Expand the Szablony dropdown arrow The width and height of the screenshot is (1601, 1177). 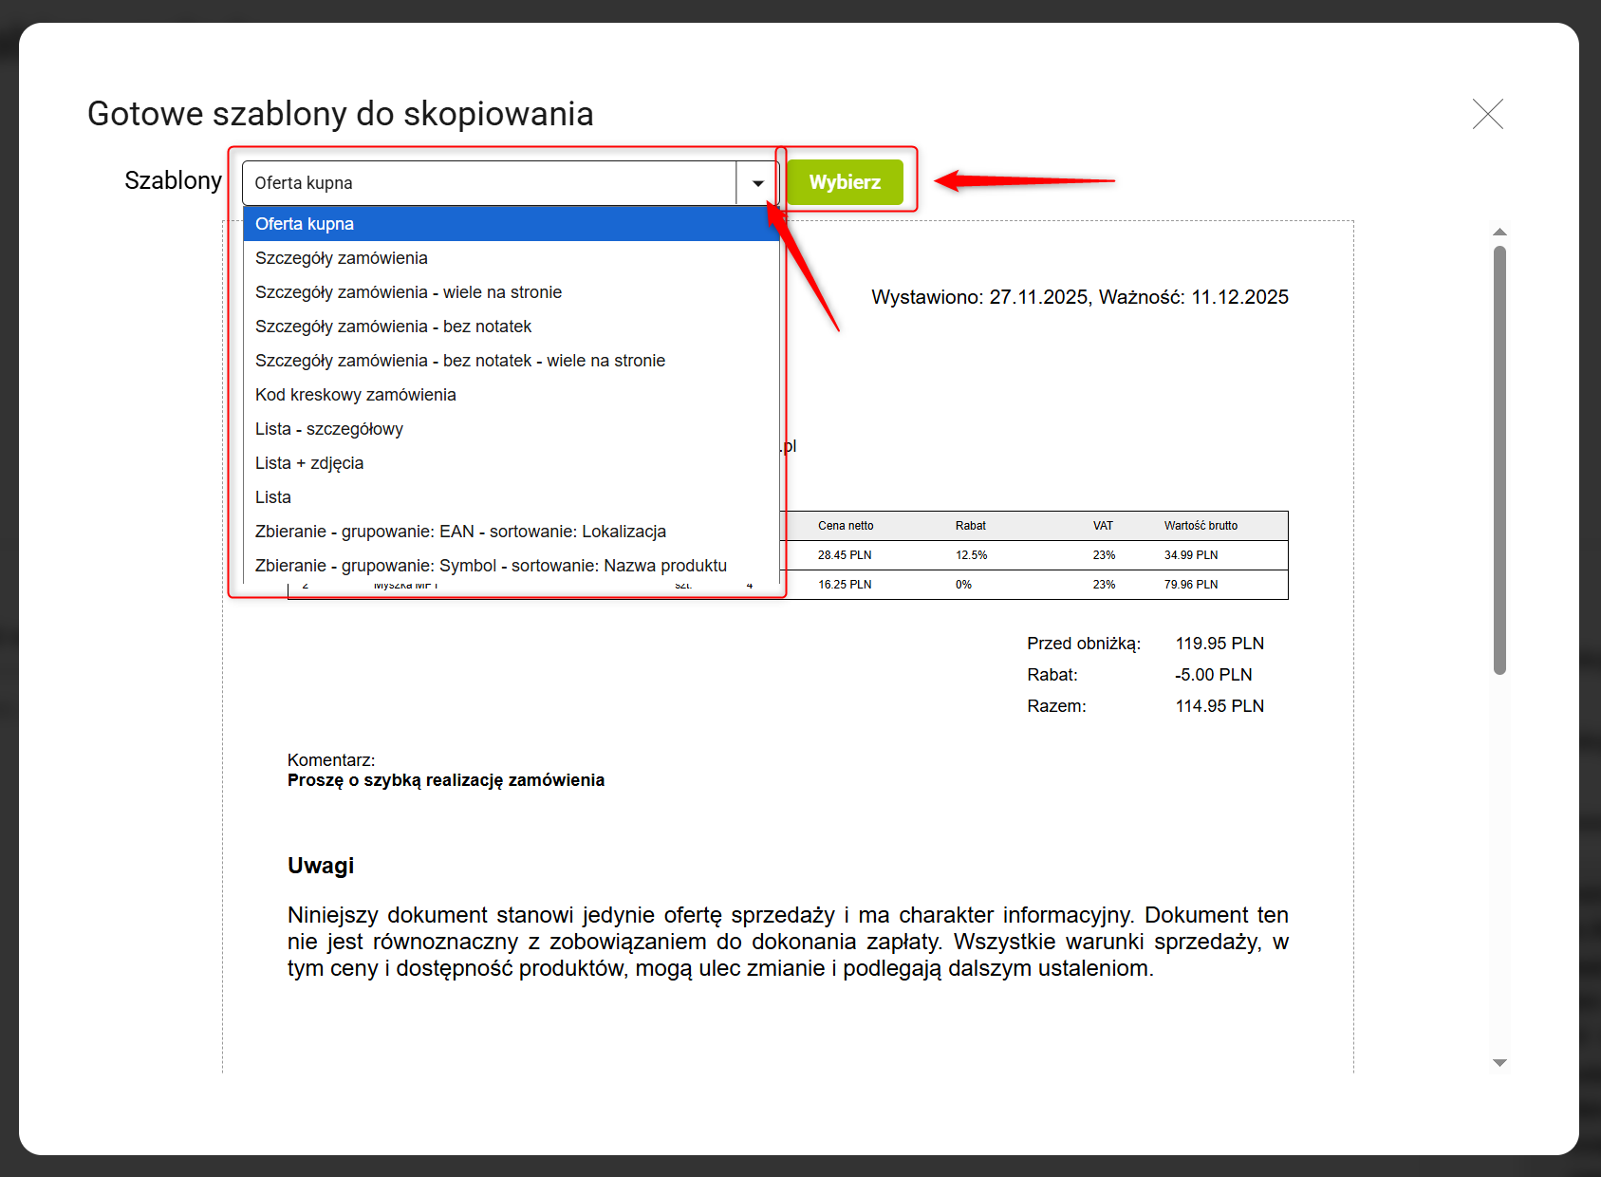point(757,183)
